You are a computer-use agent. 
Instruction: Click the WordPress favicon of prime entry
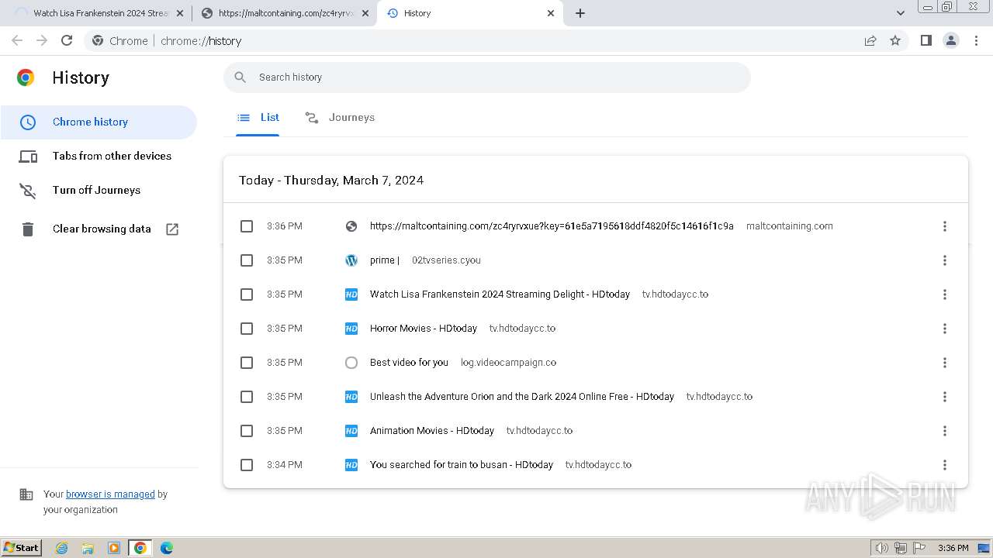[x=351, y=260]
